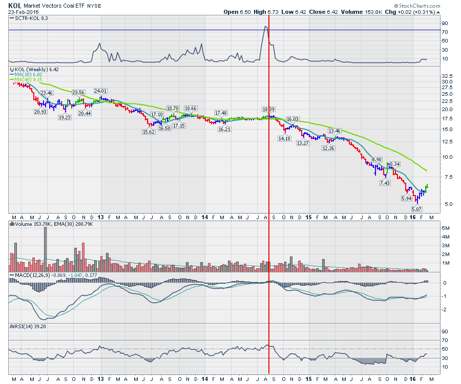461x384 pixels.
Task: Click the 16.03 price annotation
Action: [x=292, y=119]
